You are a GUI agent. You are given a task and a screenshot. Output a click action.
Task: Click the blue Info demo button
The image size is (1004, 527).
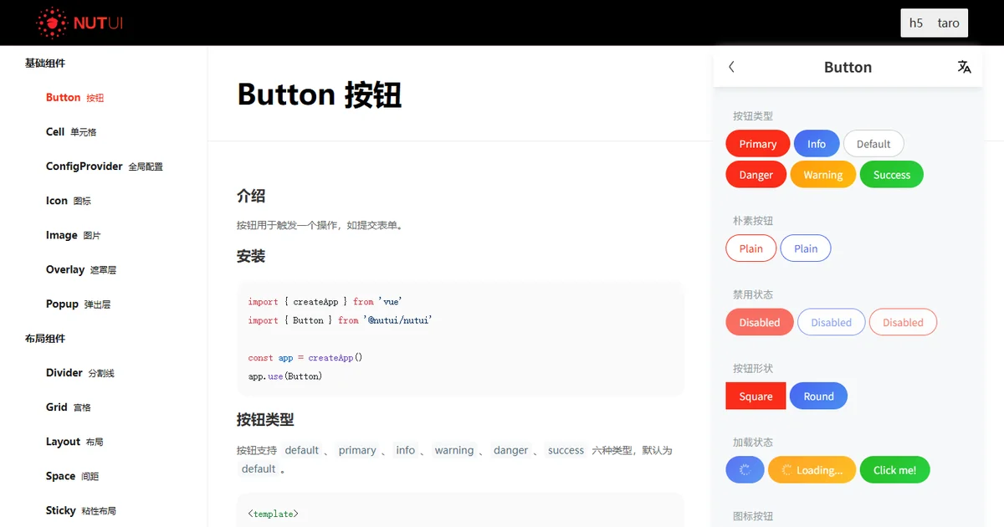(817, 144)
